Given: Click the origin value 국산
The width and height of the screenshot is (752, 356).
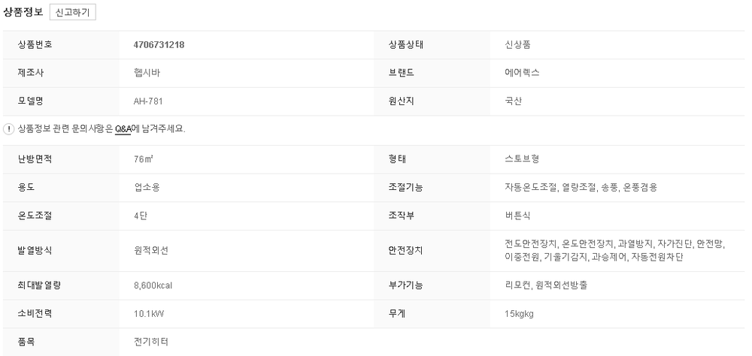Looking at the screenshot, I should point(514,101).
